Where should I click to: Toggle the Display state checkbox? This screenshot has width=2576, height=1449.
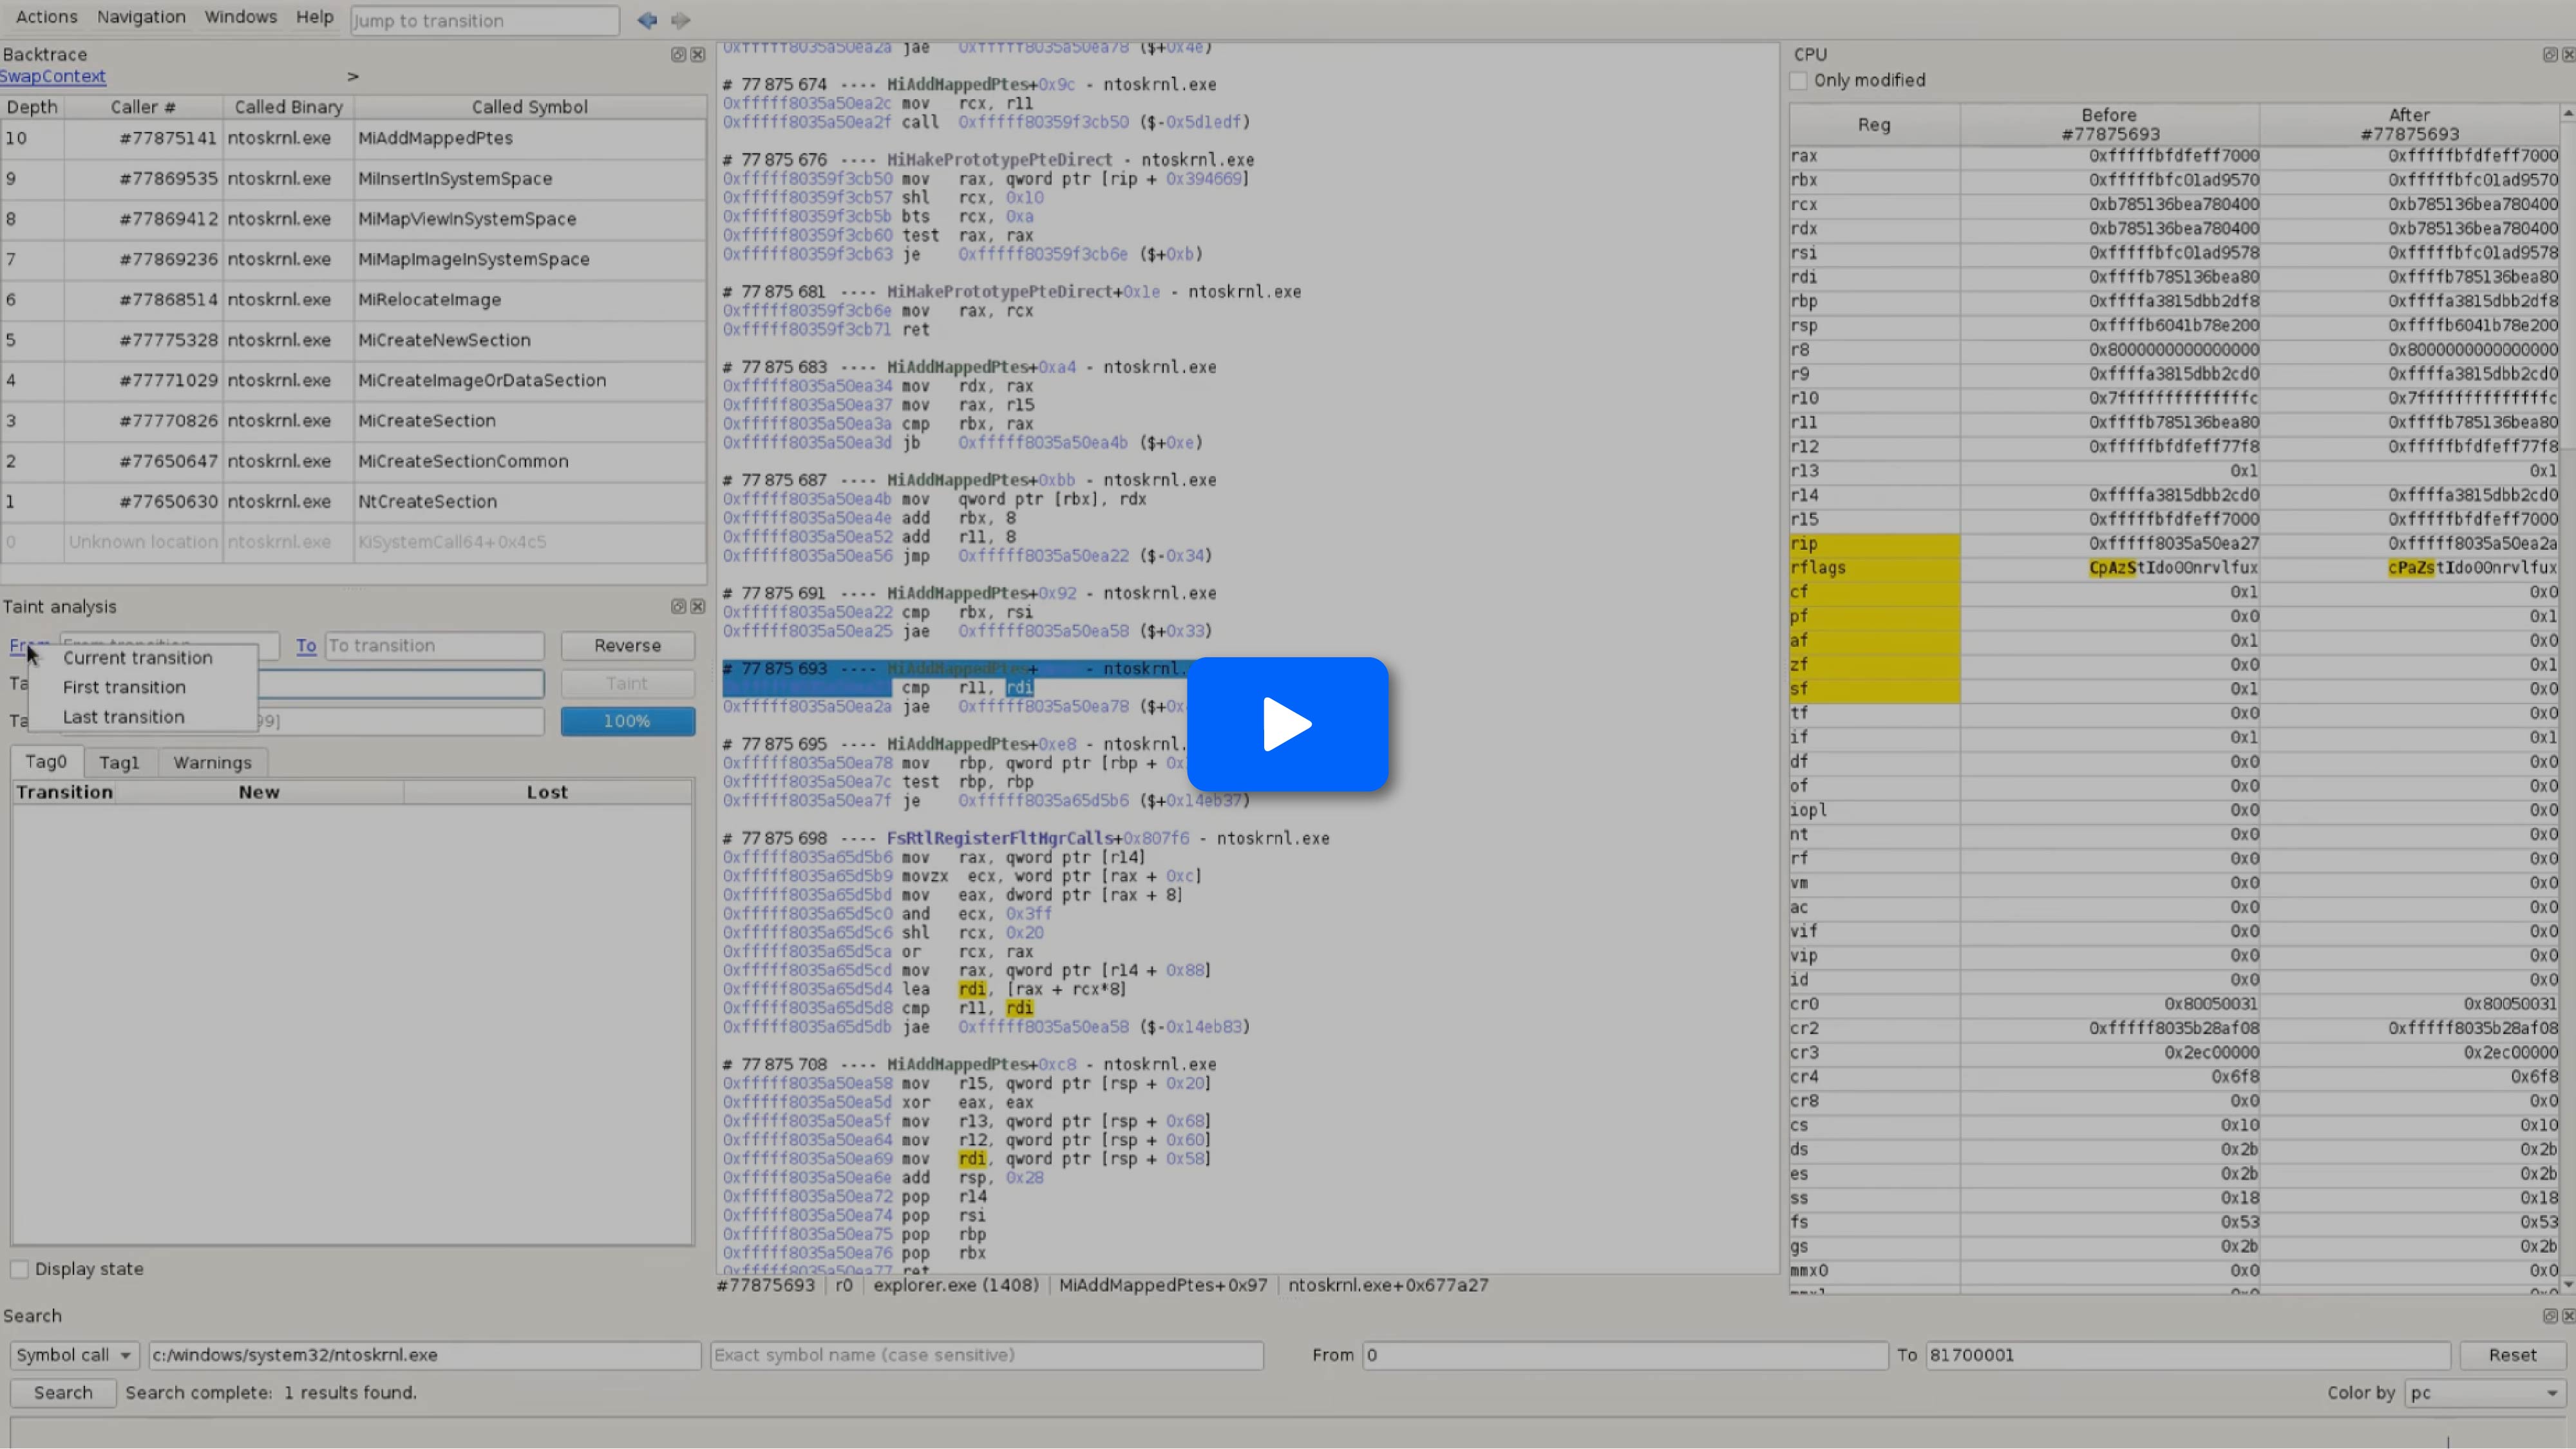pos(19,1269)
